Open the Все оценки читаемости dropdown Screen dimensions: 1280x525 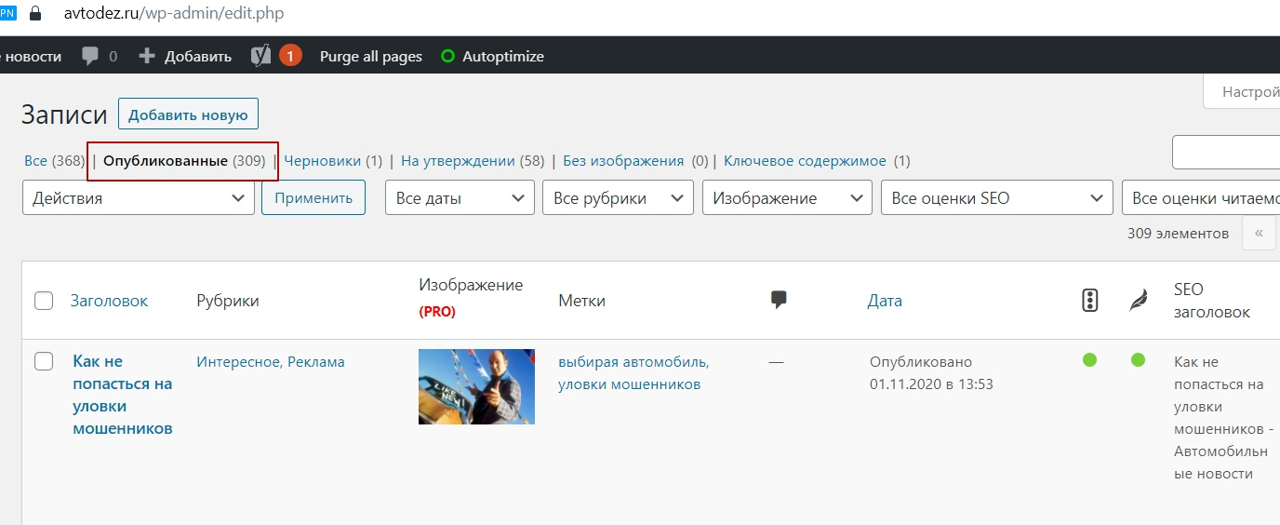click(1201, 197)
